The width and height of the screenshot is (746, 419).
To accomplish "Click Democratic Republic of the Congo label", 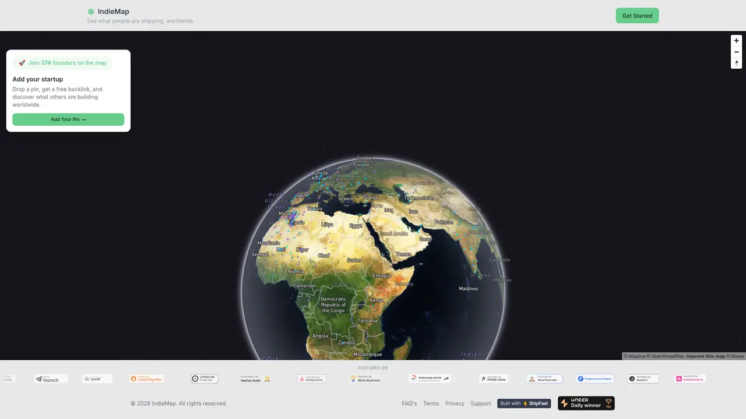I will pyautogui.click(x=333, y=305).
